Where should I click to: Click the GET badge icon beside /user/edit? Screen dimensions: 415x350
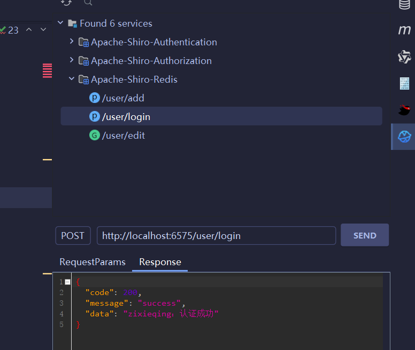click(95, 135)
